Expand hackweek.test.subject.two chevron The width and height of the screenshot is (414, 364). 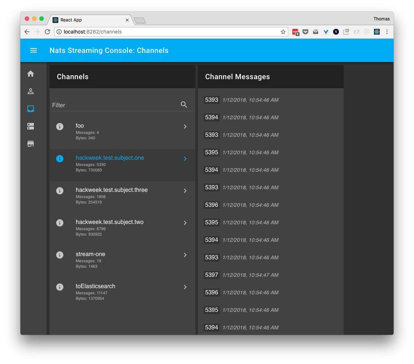pyautogui.click(x=185, y=223)
